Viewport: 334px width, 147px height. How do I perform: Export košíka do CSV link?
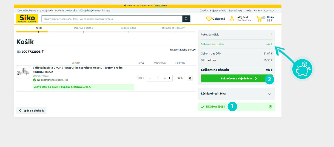pyautogui.click(x=182, y=50)
